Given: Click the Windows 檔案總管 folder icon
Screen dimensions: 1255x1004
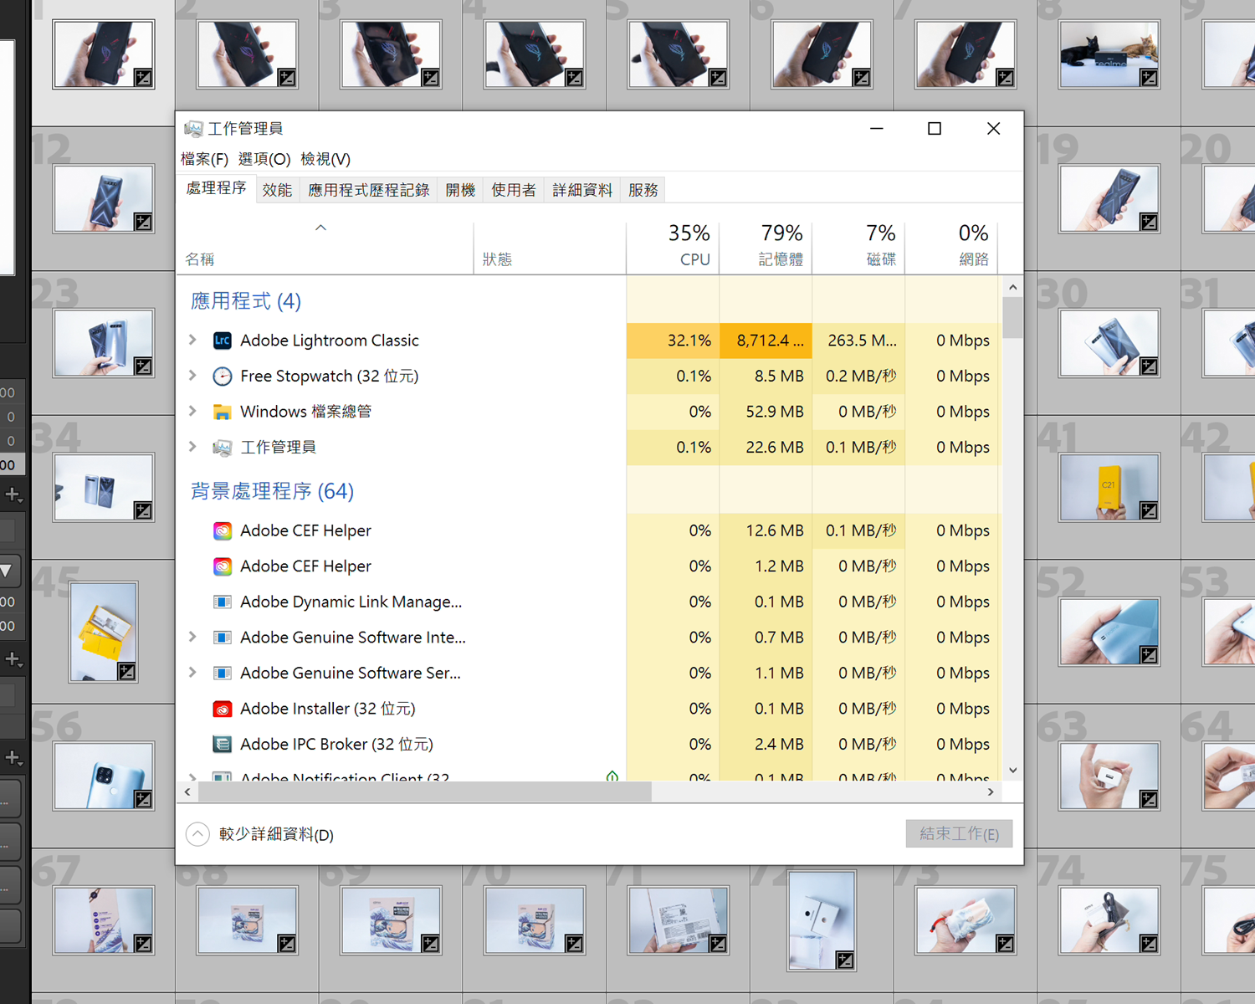Looking at the screenshot, I should pos(222,412).
